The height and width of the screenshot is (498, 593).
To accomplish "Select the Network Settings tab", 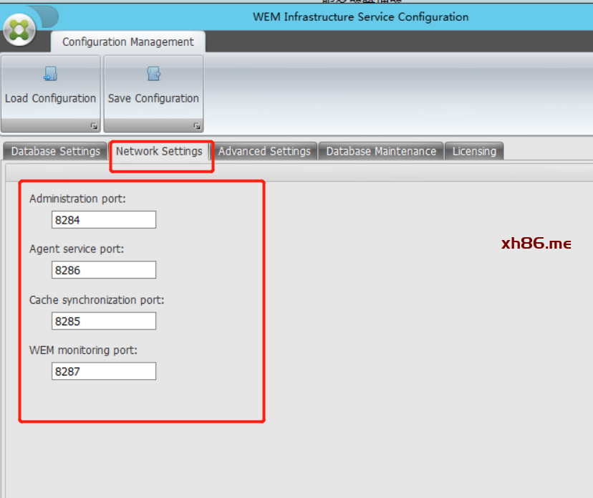I will (x=159, y=151).
